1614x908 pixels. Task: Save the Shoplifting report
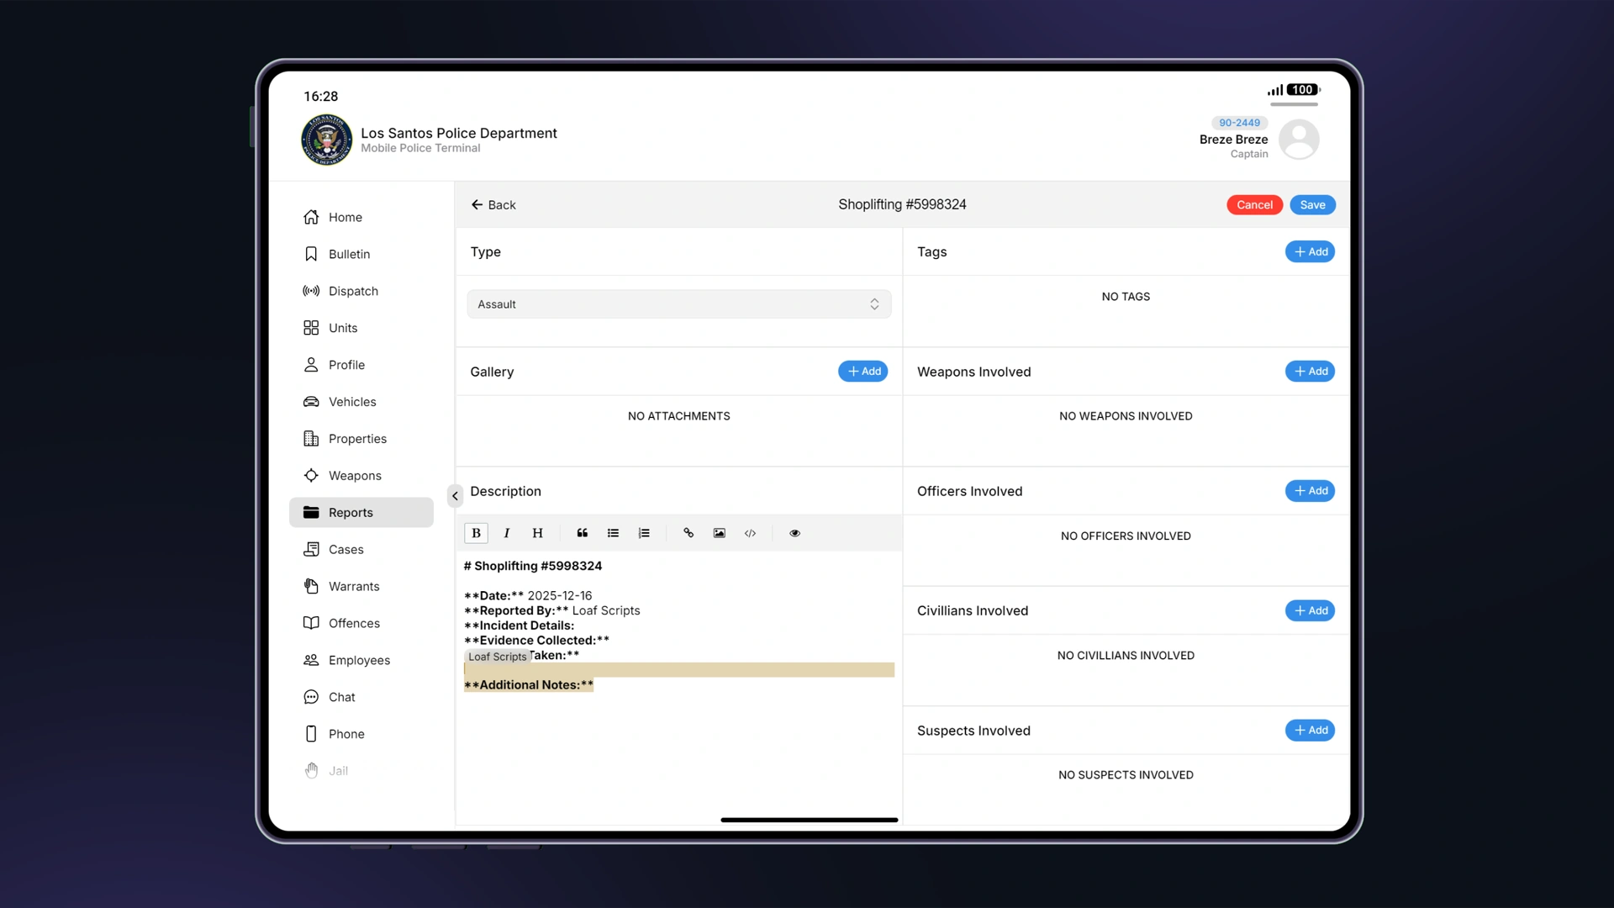coord(1312,205)
